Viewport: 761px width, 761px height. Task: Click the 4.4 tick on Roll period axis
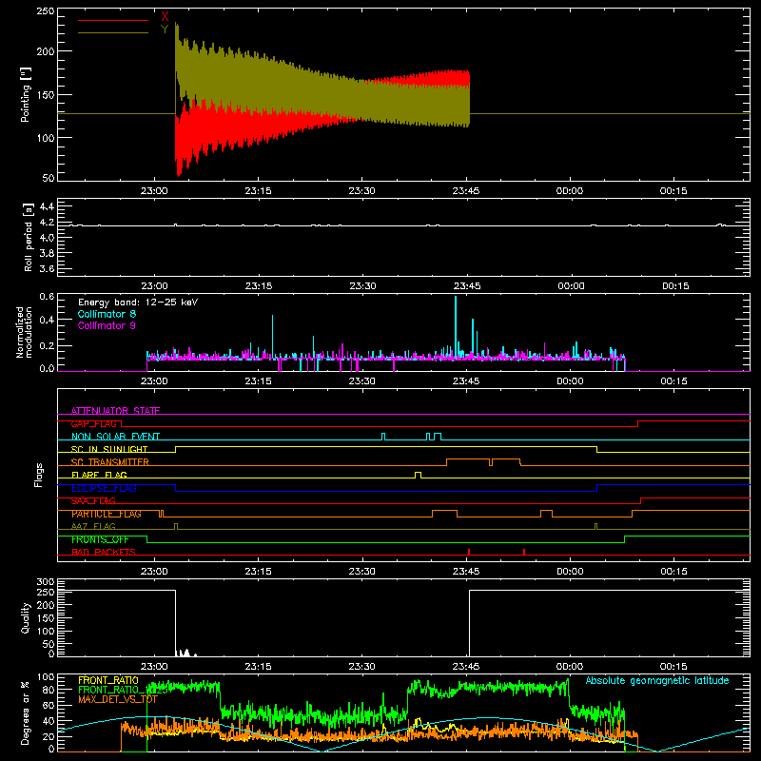click(x=47, y=206)
